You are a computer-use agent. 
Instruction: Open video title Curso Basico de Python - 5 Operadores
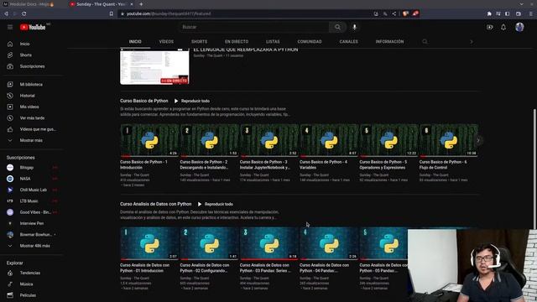coord(383,164)
